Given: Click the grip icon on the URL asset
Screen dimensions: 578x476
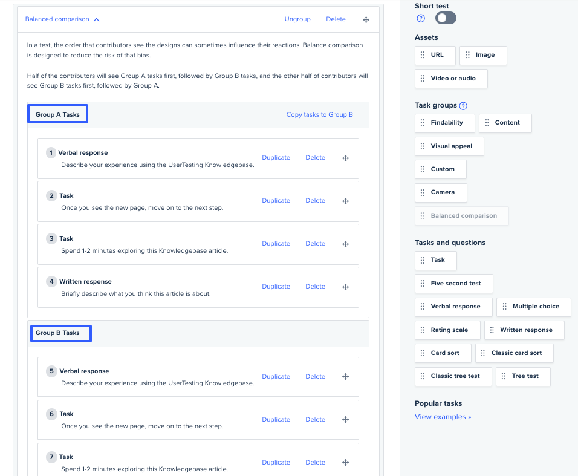Looking at the screenshot, I should click(423, 55).
